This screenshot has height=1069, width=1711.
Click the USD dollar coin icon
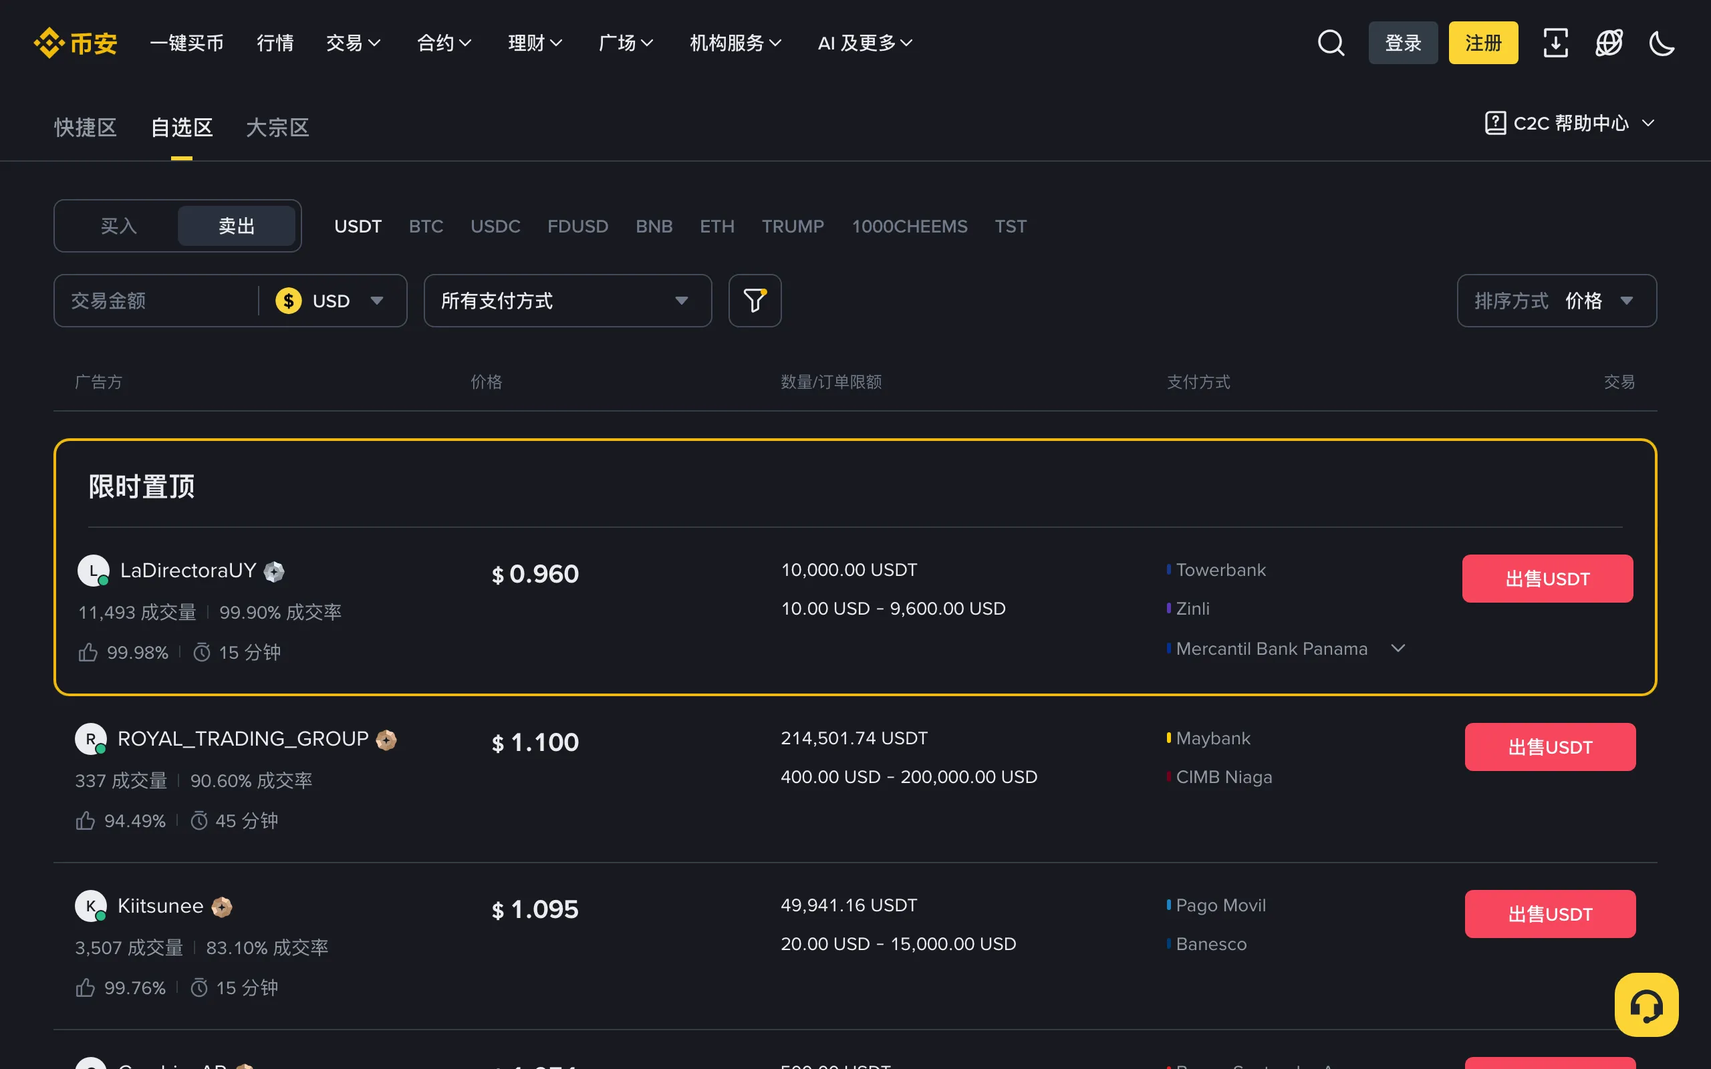click(x=289, y=301)
